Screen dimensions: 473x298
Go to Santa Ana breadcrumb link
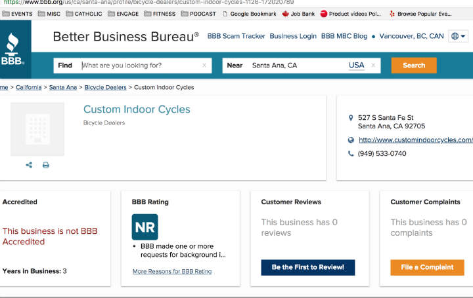tap(63, 88)
